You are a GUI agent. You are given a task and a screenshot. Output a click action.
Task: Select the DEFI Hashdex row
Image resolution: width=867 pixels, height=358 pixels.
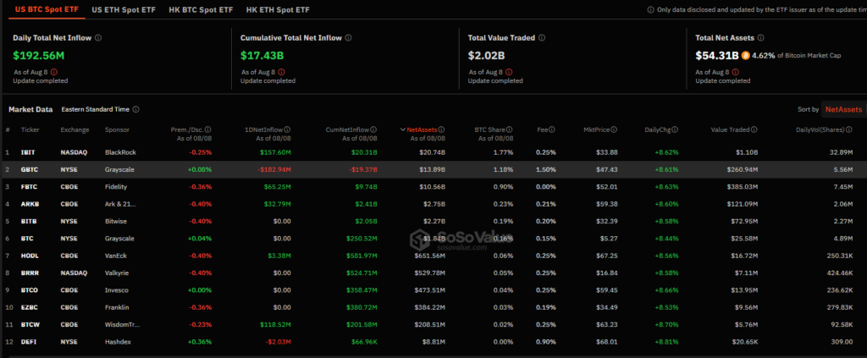(433, 342)
